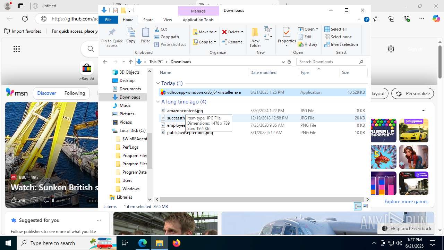Select Local Disk (C:) in tree

click(x=132, y=131)
